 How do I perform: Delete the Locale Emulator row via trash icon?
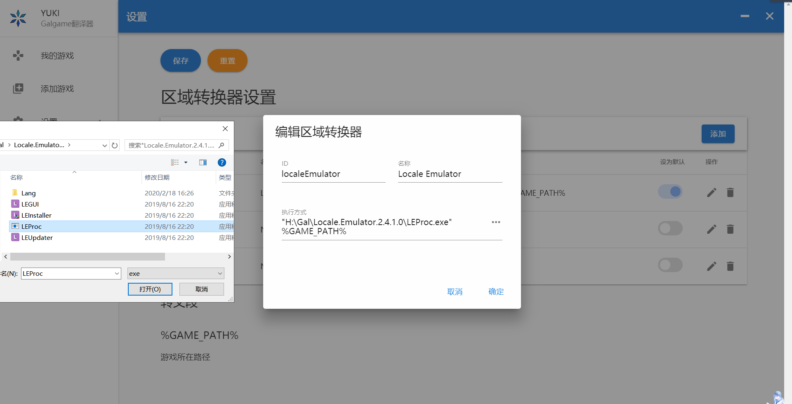(x=730, y=193)
